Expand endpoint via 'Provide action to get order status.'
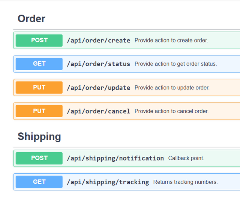The height and width of the screenshot is (206, 240). (175, 64)
